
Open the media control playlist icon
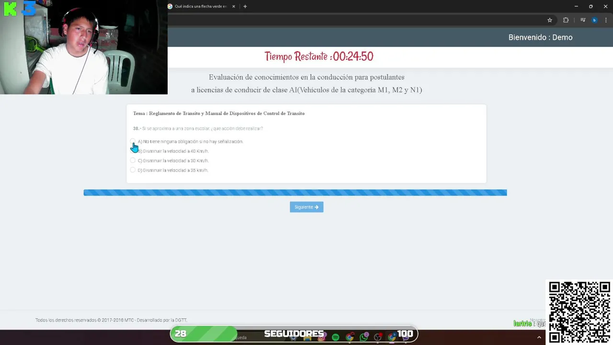point(583,20)
